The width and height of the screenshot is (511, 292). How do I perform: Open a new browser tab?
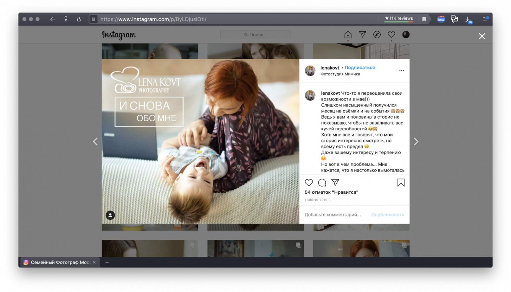click(107, 262)
